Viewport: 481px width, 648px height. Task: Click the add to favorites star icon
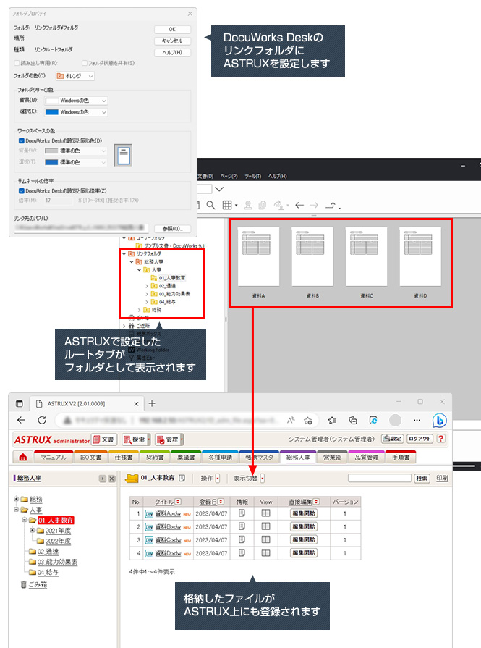pyautogui.click(x=308, y=420)
